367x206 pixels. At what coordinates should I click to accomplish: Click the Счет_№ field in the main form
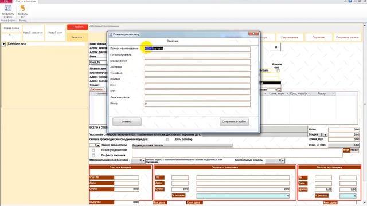pyautogui.click(x=98, y=62)
